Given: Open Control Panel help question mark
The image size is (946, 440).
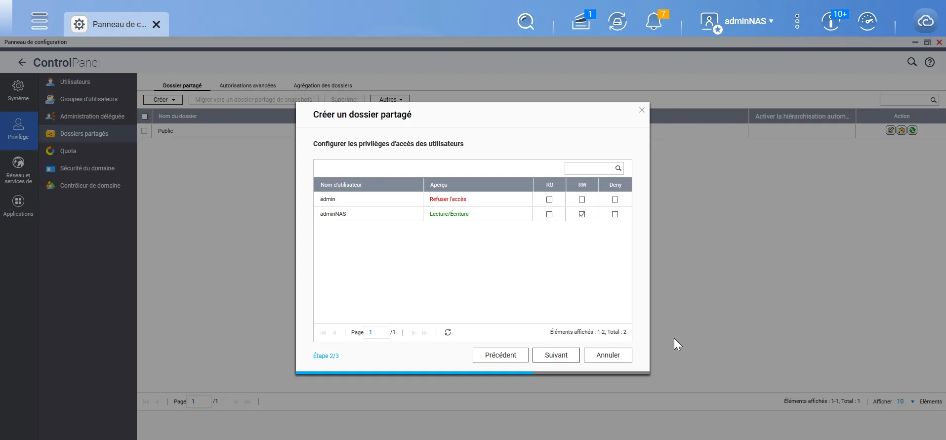Looking at the screenshot, I should pyautogui.click(x=930, y=62).
